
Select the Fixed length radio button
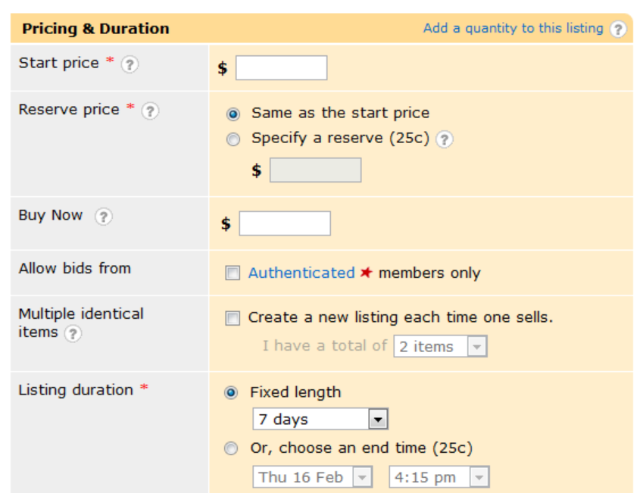pyautogui.click(x=232, y=393)
